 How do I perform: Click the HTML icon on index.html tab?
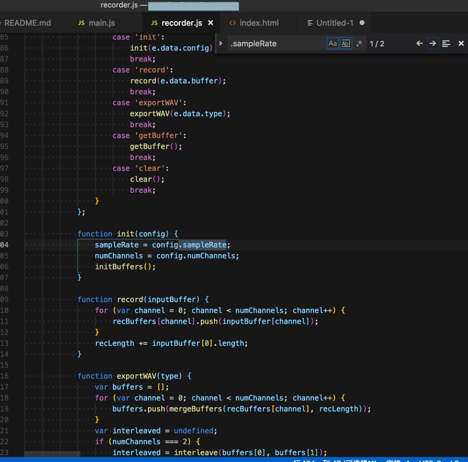[x=232, y=23]
